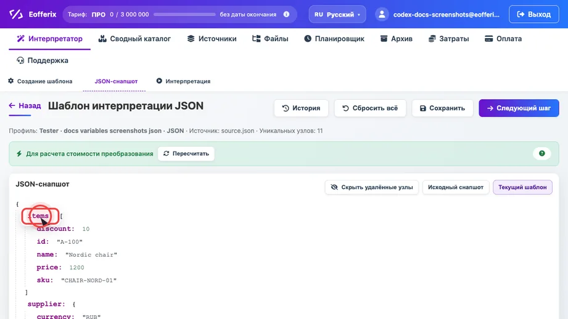Open the Интерпретатор tab
The image size is (568, 319).
(49, 39)
